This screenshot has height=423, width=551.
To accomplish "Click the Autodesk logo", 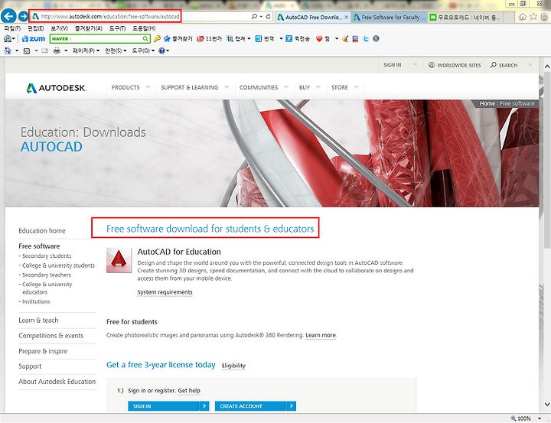I will (56, 88).
